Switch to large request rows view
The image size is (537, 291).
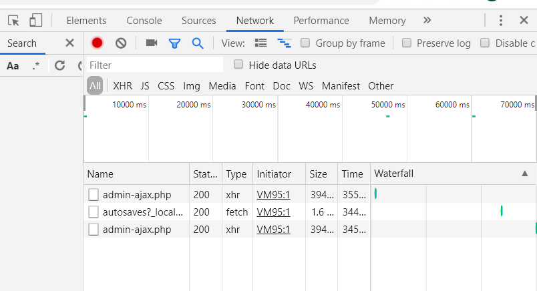(x=261, y=43)
